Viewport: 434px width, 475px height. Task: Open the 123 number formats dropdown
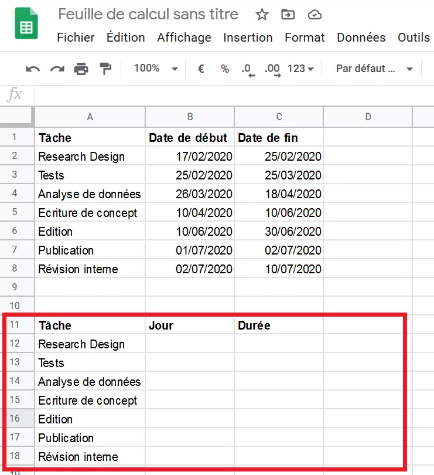(x=300, y=69)
